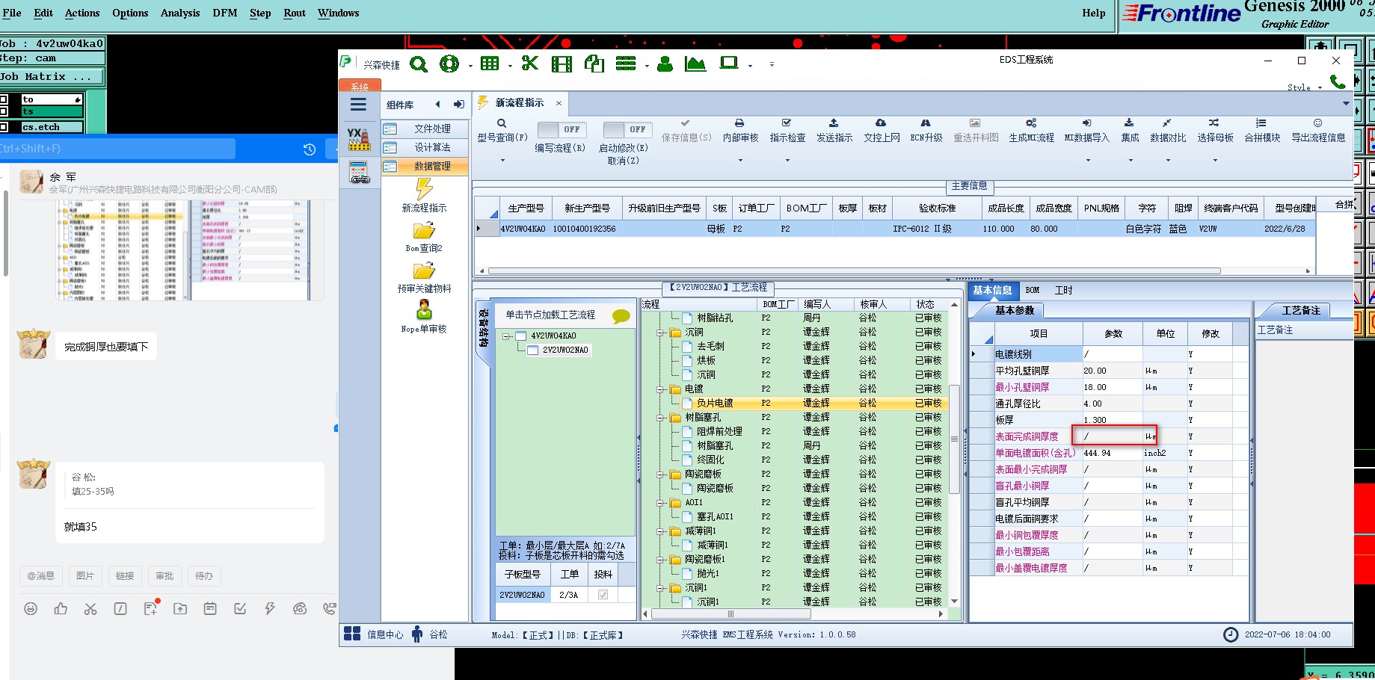Open 新流程指示 lightning component icon
Image resolution: width=1375 pixels, height=680 pixels.
click(x=424, y=189)
